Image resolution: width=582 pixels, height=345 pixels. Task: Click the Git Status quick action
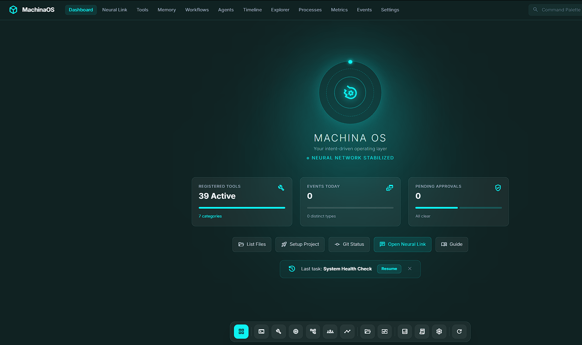point(349,244)
